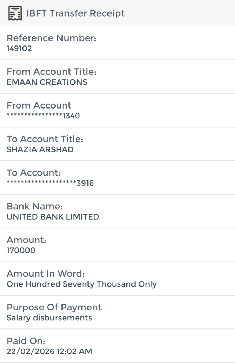
Task: Click the Amount label
Action: [x=27, y=240]
